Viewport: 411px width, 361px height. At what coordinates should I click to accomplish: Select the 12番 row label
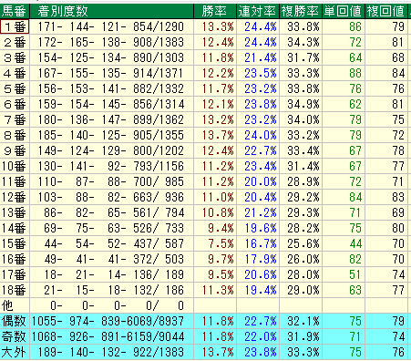click(x=15, y=197)
